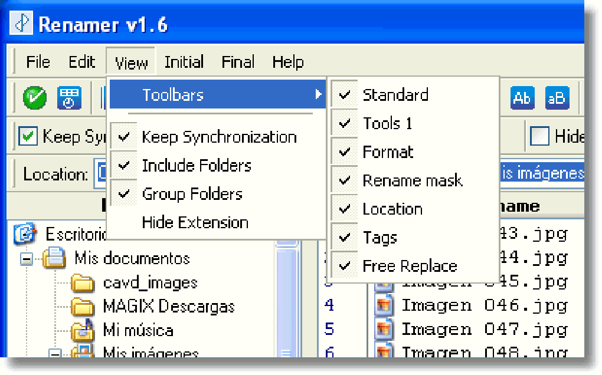Image resolution: width=602 pixels, height=375 pixels.
Task: Click the Mi música folder icon
Action: point(82,331)
